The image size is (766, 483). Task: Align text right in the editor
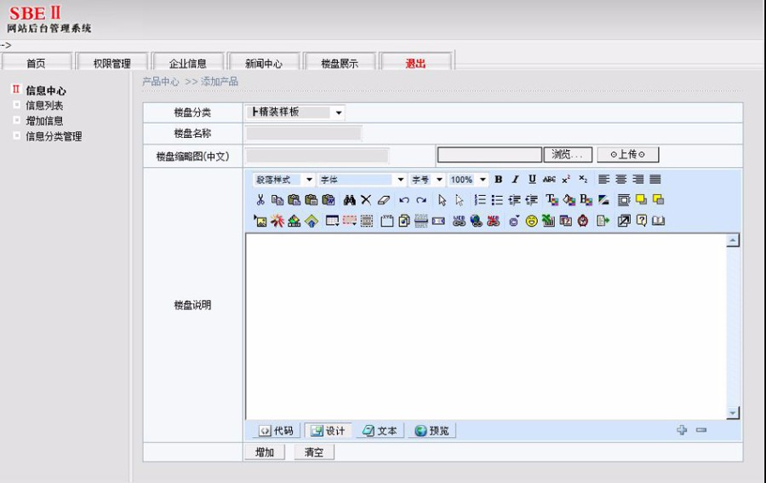638,180
